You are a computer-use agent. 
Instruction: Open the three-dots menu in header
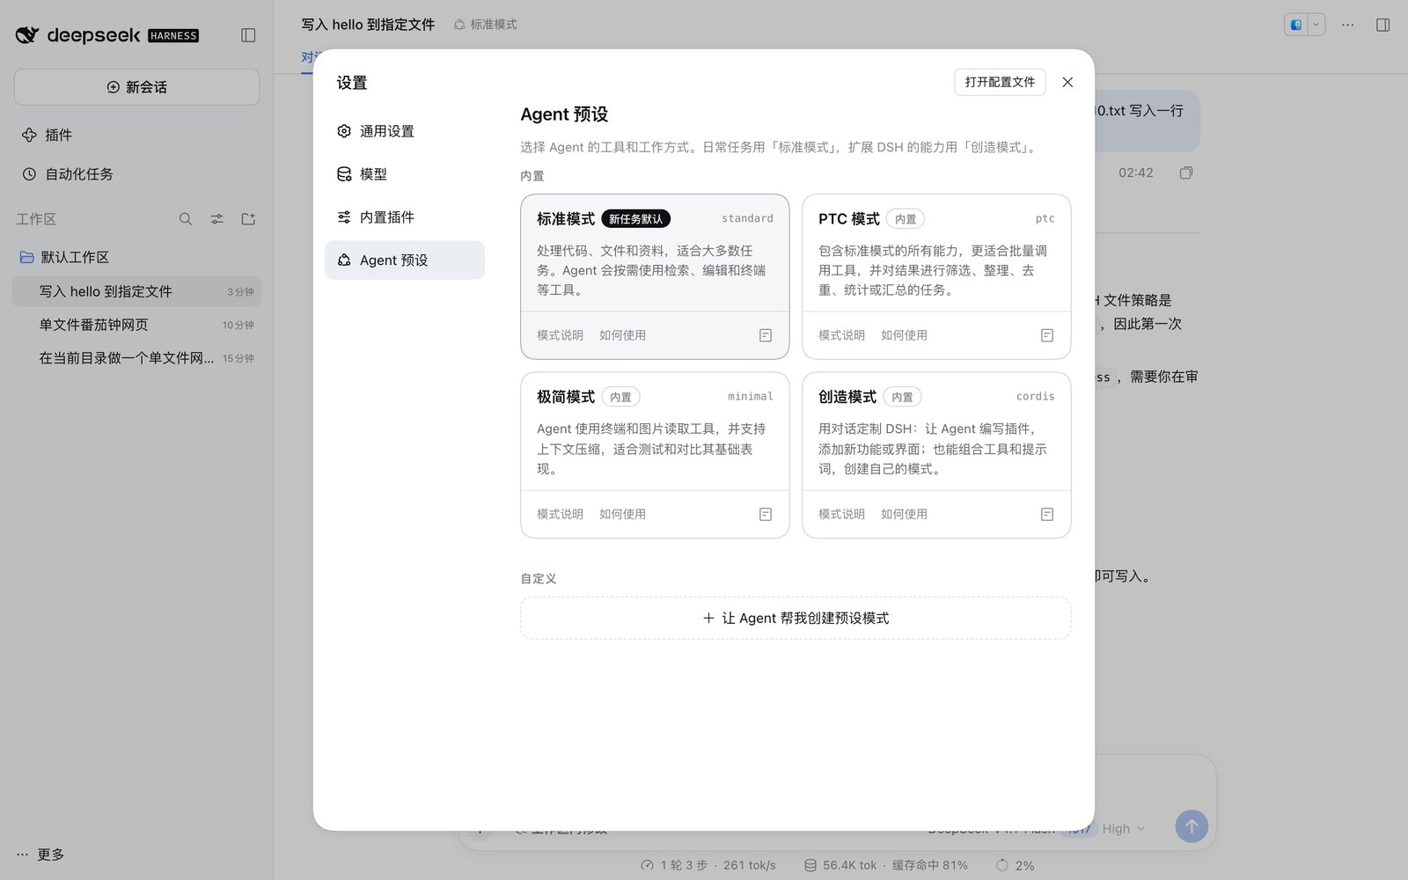tap(1347, 25)
